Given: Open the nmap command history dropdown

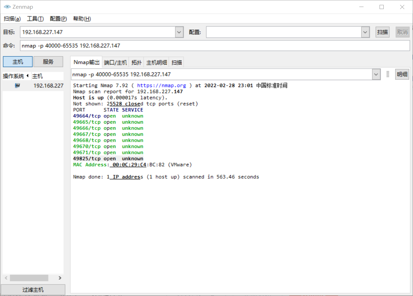Looking at the screenshot, I should coord(376,74).
